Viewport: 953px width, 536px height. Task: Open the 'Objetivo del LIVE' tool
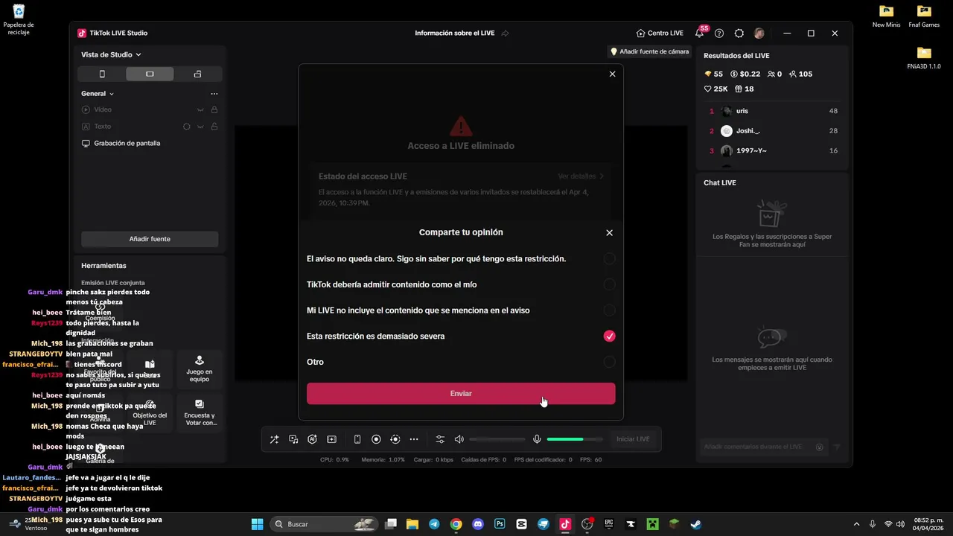150,413
